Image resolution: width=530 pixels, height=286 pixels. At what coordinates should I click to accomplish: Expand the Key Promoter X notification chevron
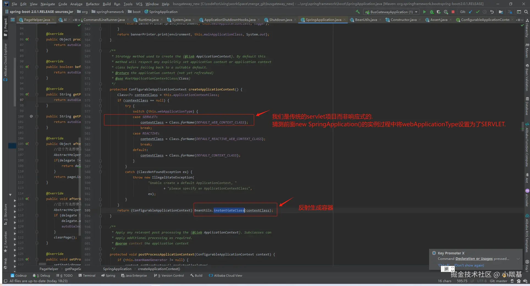tap(518, 259)
